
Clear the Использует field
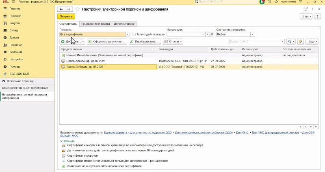(x=207, y=34)
